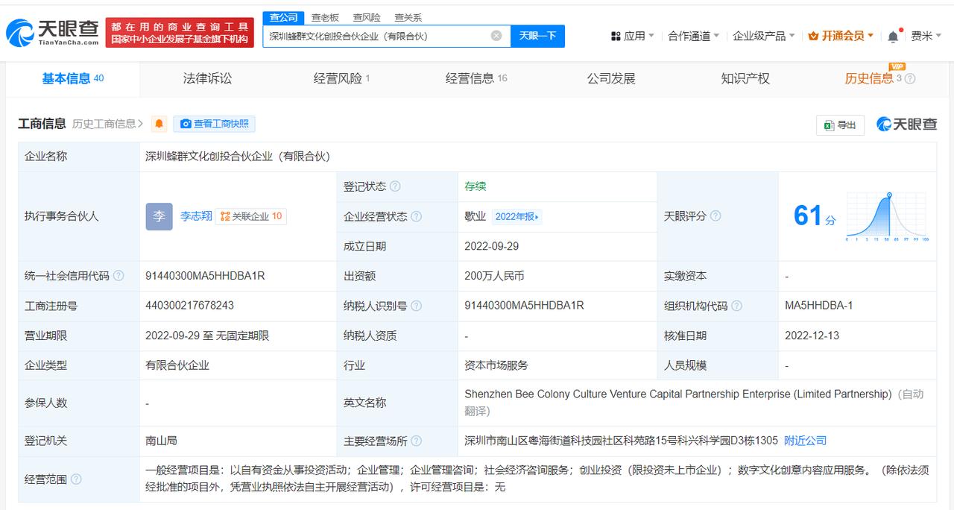Click 登记机关 value 南山局
954x510 pixels.
pos(161,441)
